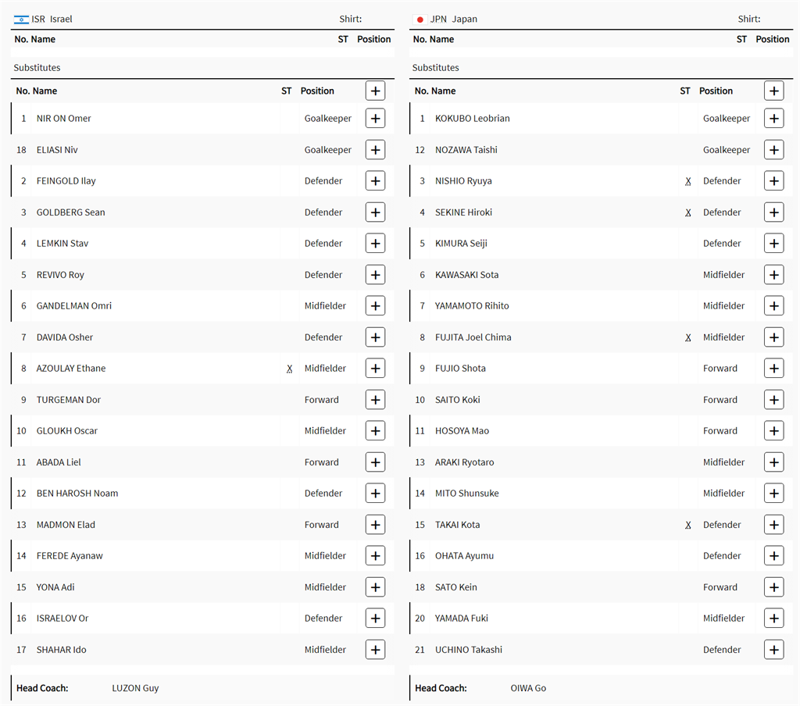
Task: Click the Japan flag icon
Action: 420,20
